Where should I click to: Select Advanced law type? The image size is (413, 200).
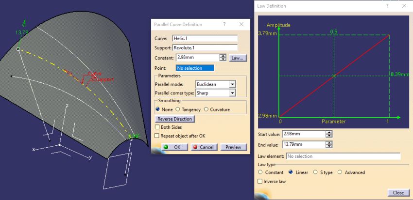click(340, 172)
